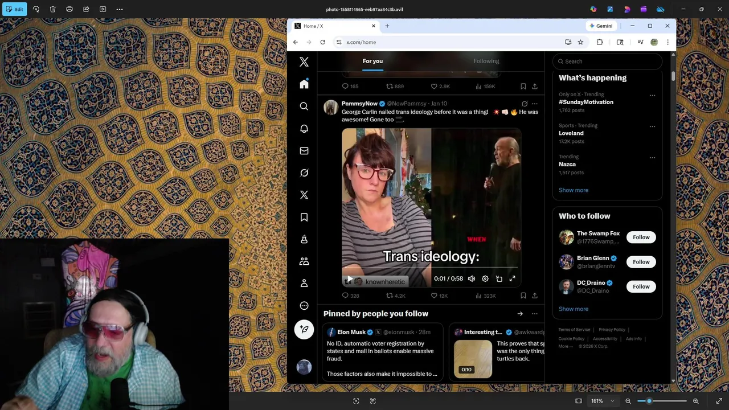The image size is (729, 410).
Task: Open options for #SundayMotivation trend
Action: (652, 95)
